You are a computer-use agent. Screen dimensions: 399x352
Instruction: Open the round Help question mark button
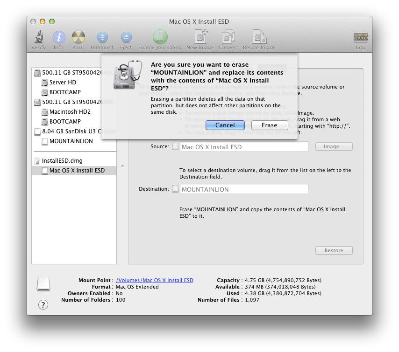(43, 305)
